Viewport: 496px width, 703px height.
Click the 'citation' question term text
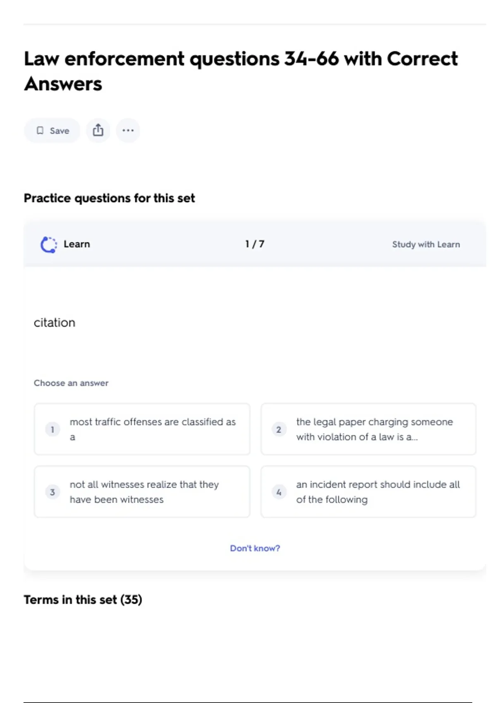(x=55, y=323)
